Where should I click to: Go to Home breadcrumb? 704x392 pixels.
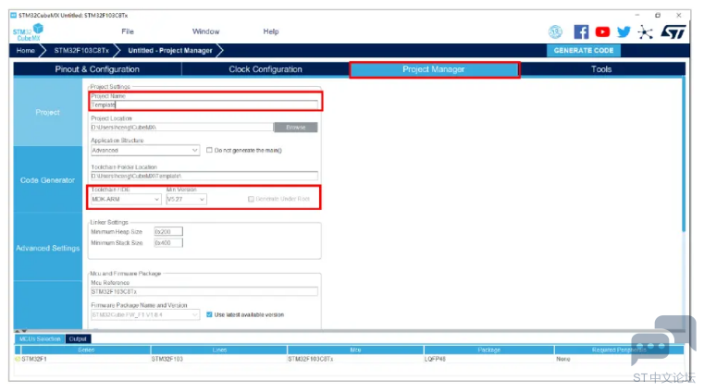pyautogui.click(x=26, y=50)
